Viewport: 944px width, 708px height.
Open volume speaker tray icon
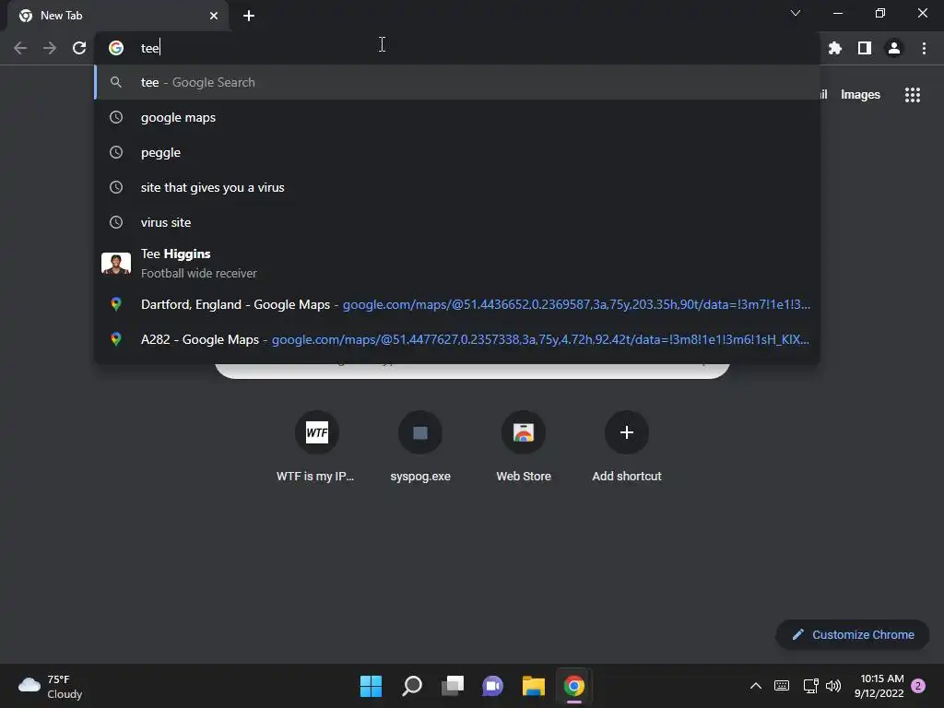(833, 686)
